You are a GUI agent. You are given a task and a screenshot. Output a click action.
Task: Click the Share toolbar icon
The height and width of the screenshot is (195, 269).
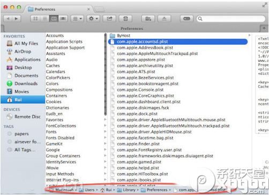109,19
